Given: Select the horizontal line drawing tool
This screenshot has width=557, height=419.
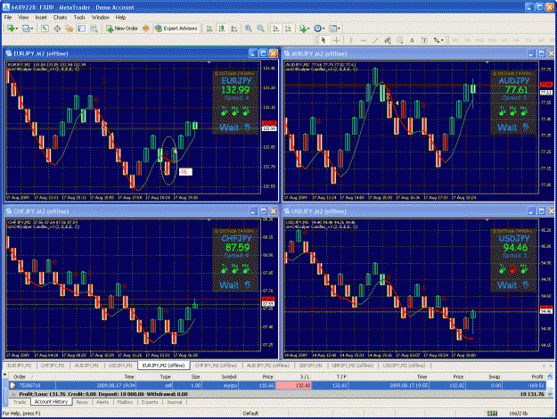Looking at the screenshot, I should [363, 40].
